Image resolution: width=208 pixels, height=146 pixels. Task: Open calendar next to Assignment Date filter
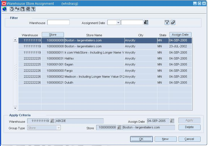tap(146, 22)
